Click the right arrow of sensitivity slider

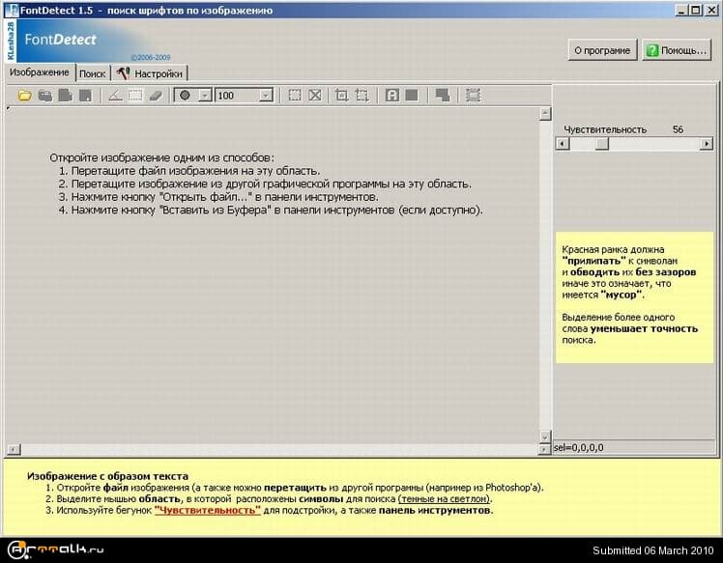(707, 144)
